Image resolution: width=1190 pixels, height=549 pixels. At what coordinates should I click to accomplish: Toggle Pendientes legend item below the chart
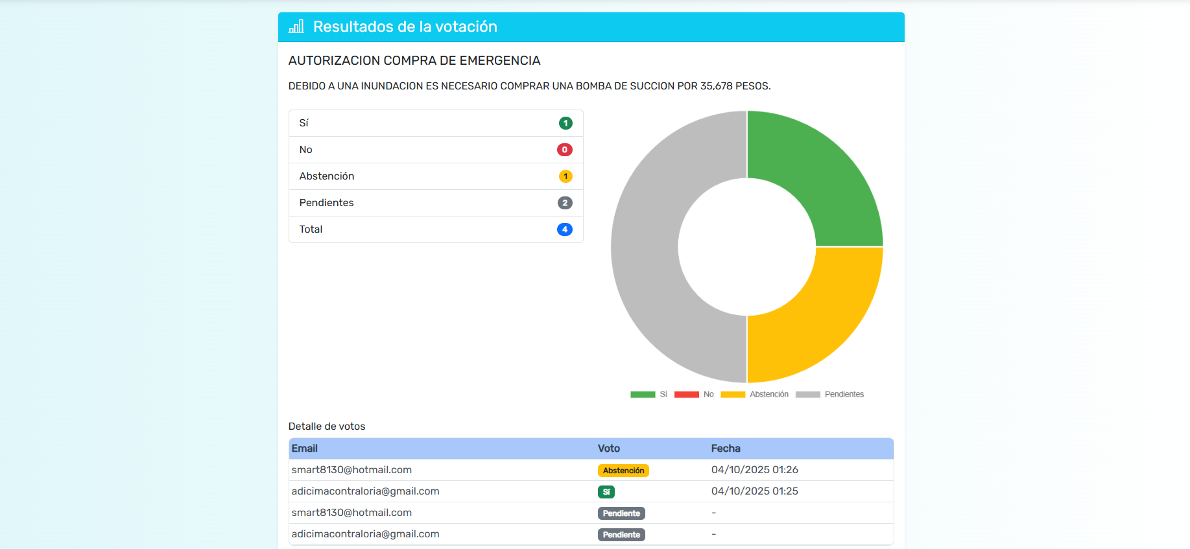[x=830, y=394]
